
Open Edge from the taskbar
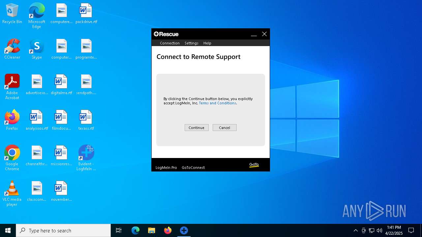click(x=136, y=230)
